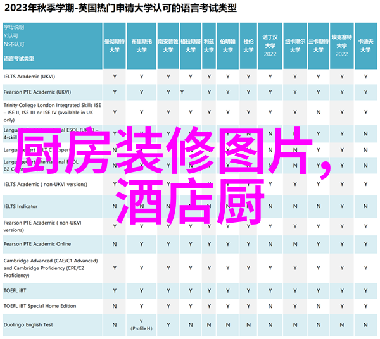Click Cambridge Advanced row's Y under 卡迪夫大学
The image size is (380, 339).
coord(365,268)
